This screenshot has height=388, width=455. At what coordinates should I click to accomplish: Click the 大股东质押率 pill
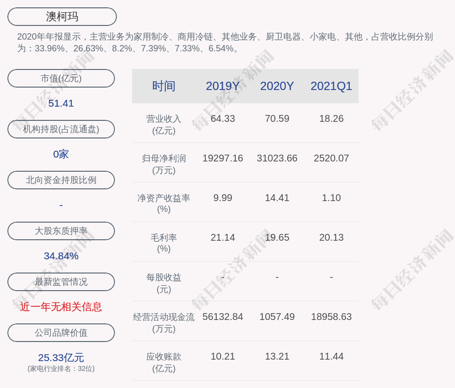pyautogui.click(x=61, y=231)
